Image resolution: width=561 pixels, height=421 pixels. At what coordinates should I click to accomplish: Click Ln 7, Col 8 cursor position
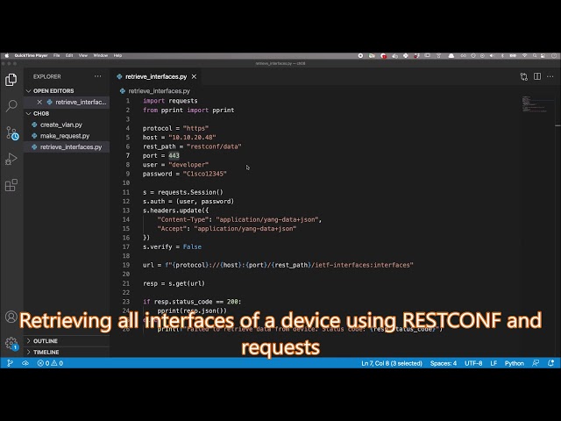392,363
